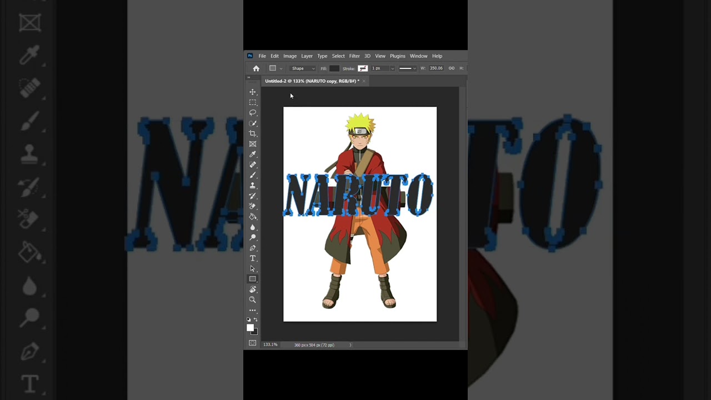
Task: Select the Lasso tool
Action: pyautogui.click(x=253, y=113)
